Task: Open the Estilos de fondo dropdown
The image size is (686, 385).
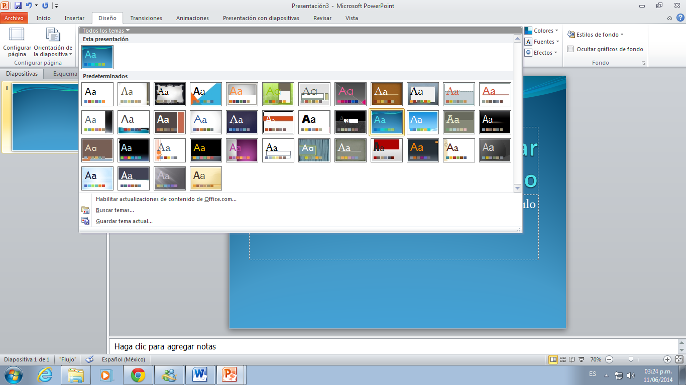Action: [x=596, y=35]
